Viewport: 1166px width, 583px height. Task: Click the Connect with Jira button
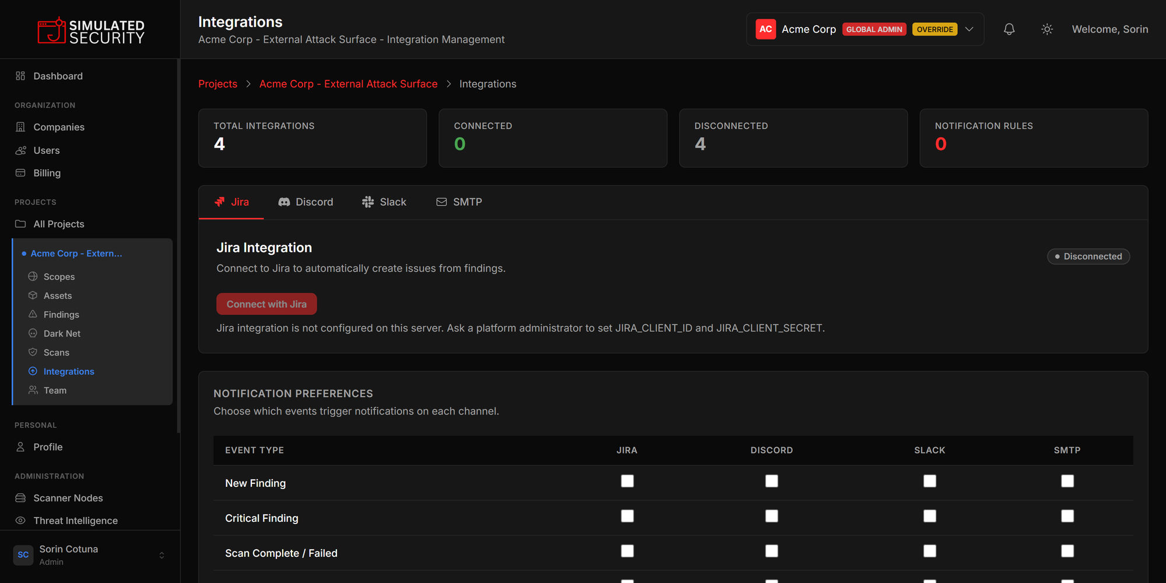click(266, 304)
